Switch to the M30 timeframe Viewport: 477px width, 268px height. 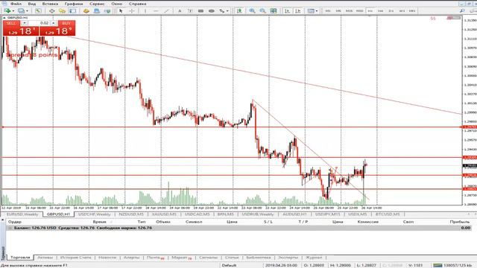[x=359, y=11]
